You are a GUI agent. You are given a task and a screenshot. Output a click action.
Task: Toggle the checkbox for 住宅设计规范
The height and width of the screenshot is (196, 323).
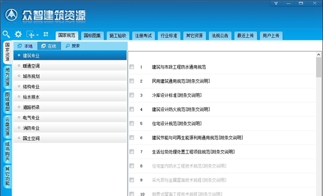tap(132, 123)
